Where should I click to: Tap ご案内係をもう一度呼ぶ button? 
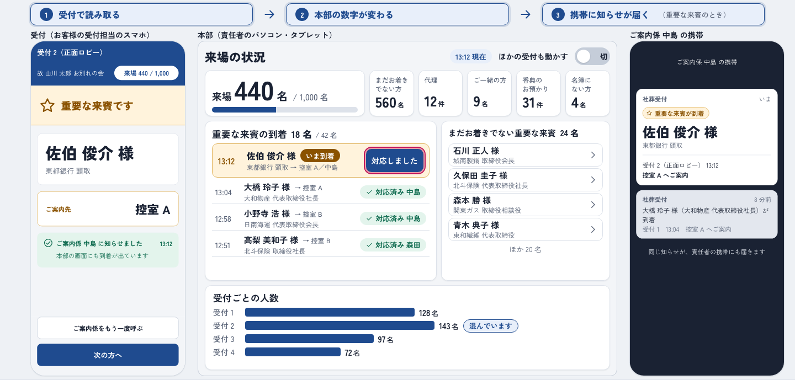(108, 328)
